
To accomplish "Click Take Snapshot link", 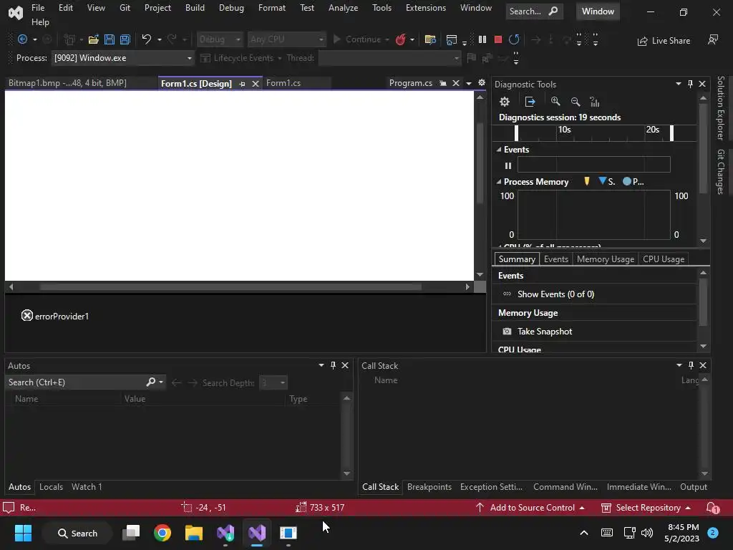I will [x=545, y=331].
